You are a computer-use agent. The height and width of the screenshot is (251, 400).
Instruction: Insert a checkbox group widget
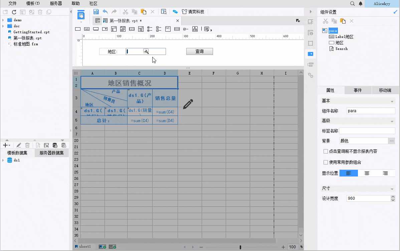pos(159,29)
